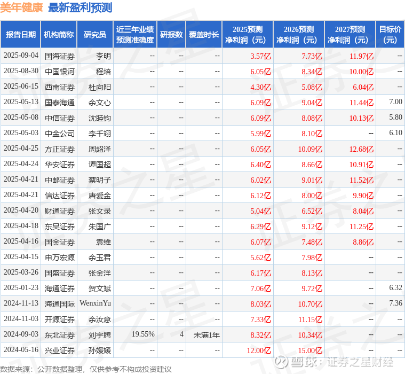
Task: Click target price 5.80
Action: point(395,117)
